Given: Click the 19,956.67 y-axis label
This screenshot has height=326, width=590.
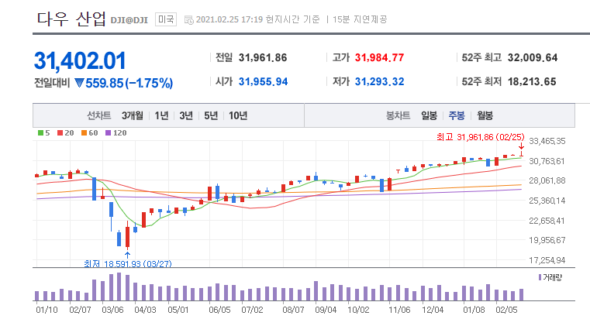Looking at the screenshot, I should (547, 240).
